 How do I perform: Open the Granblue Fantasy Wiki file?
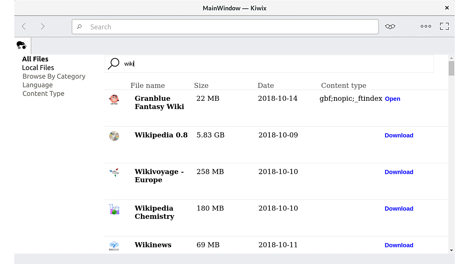pos(392,99)
